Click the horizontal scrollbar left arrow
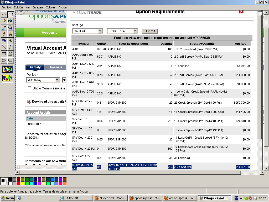 (17, 172)
